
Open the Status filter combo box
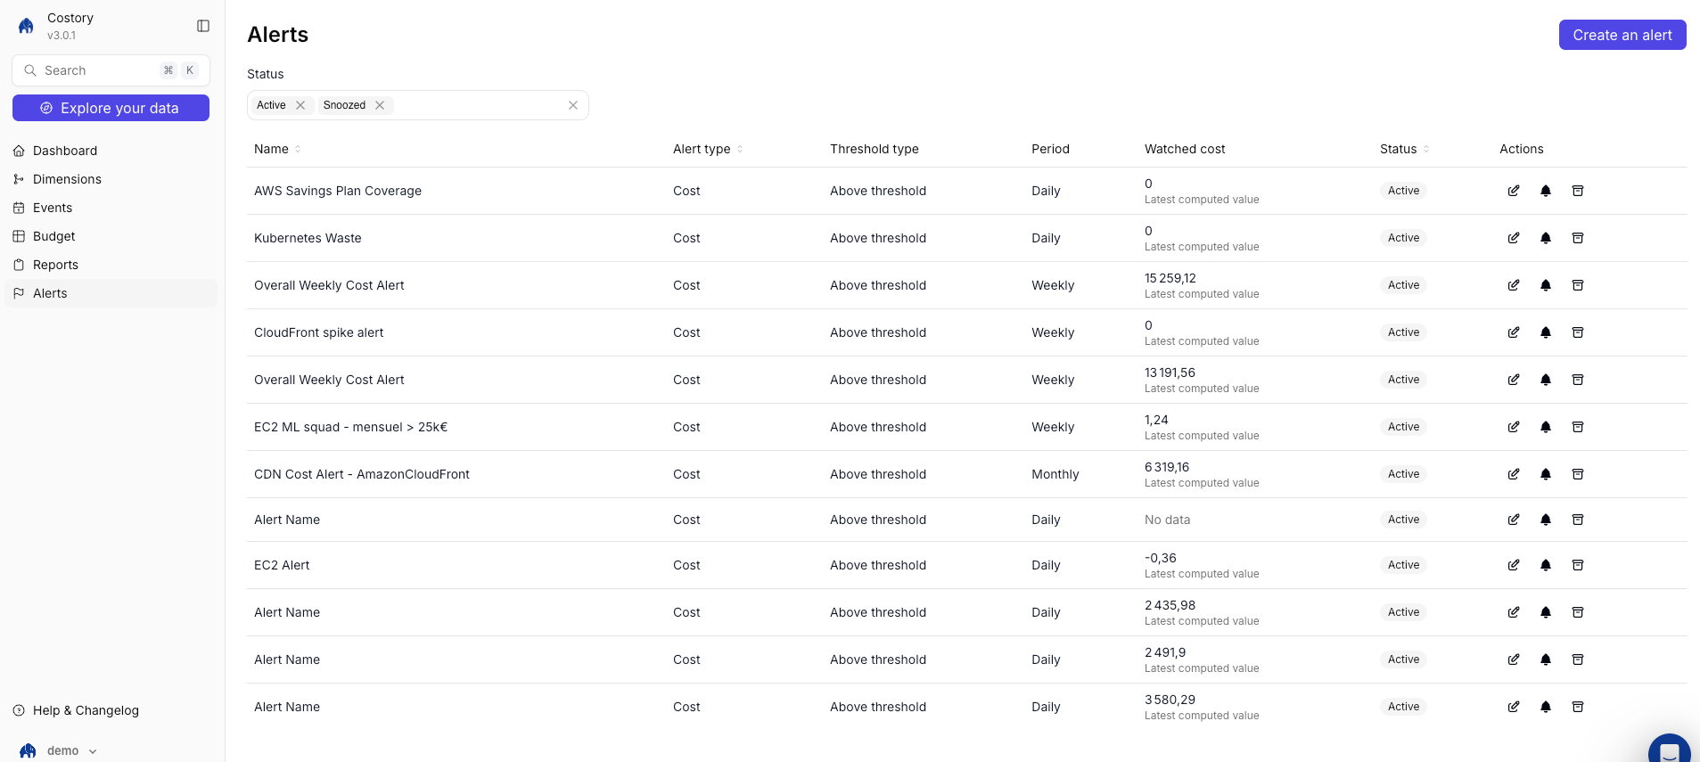tap(417, 105)
